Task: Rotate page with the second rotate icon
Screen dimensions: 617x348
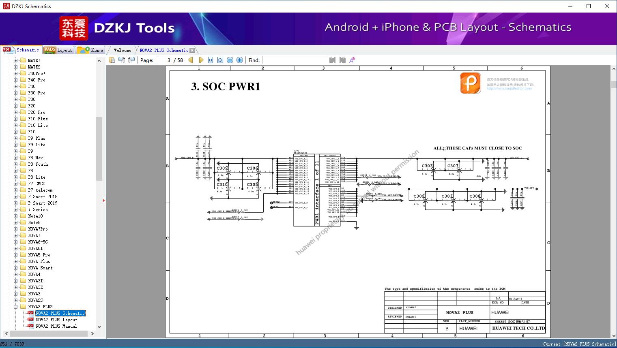Action: coord(131,60)
